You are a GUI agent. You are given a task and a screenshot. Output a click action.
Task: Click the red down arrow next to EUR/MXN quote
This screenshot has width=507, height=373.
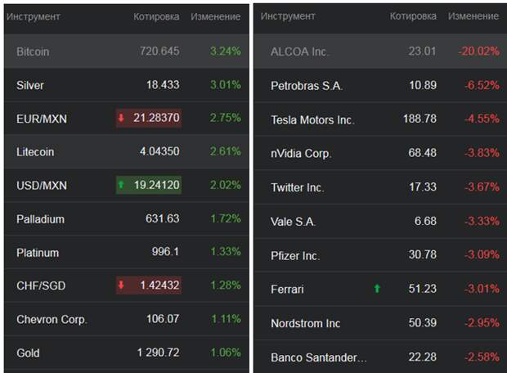point(122,119)
